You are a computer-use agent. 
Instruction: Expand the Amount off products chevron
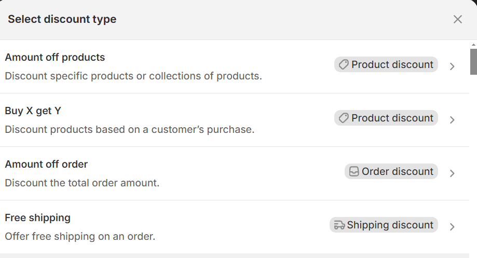[452, 66]
